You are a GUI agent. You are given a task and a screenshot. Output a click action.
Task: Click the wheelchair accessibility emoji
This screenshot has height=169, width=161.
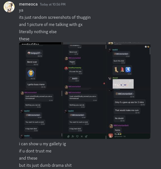point(128,70)
